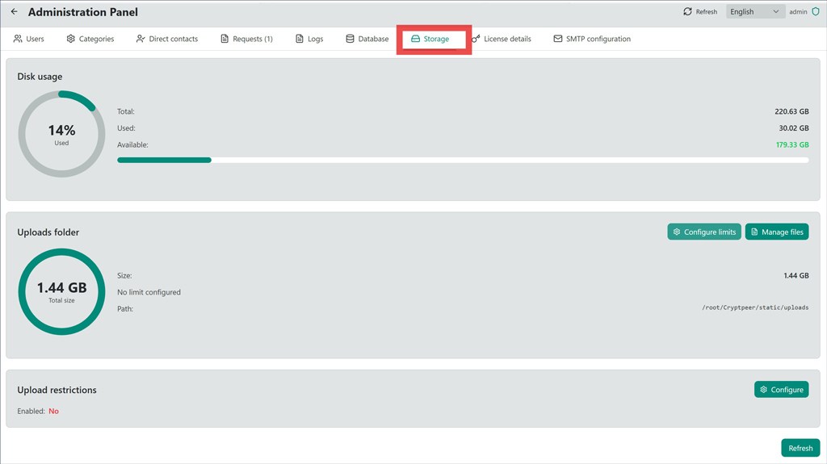Image resolution: width=827 pixels, height=464 pixels.
Task: Open the English language dropdown
Action: pos(754,11)
